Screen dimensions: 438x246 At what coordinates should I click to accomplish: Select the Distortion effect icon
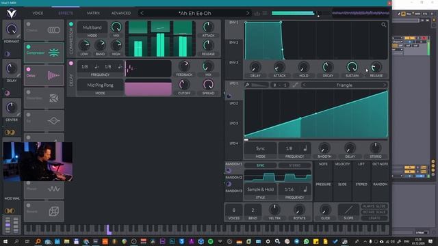54,98
